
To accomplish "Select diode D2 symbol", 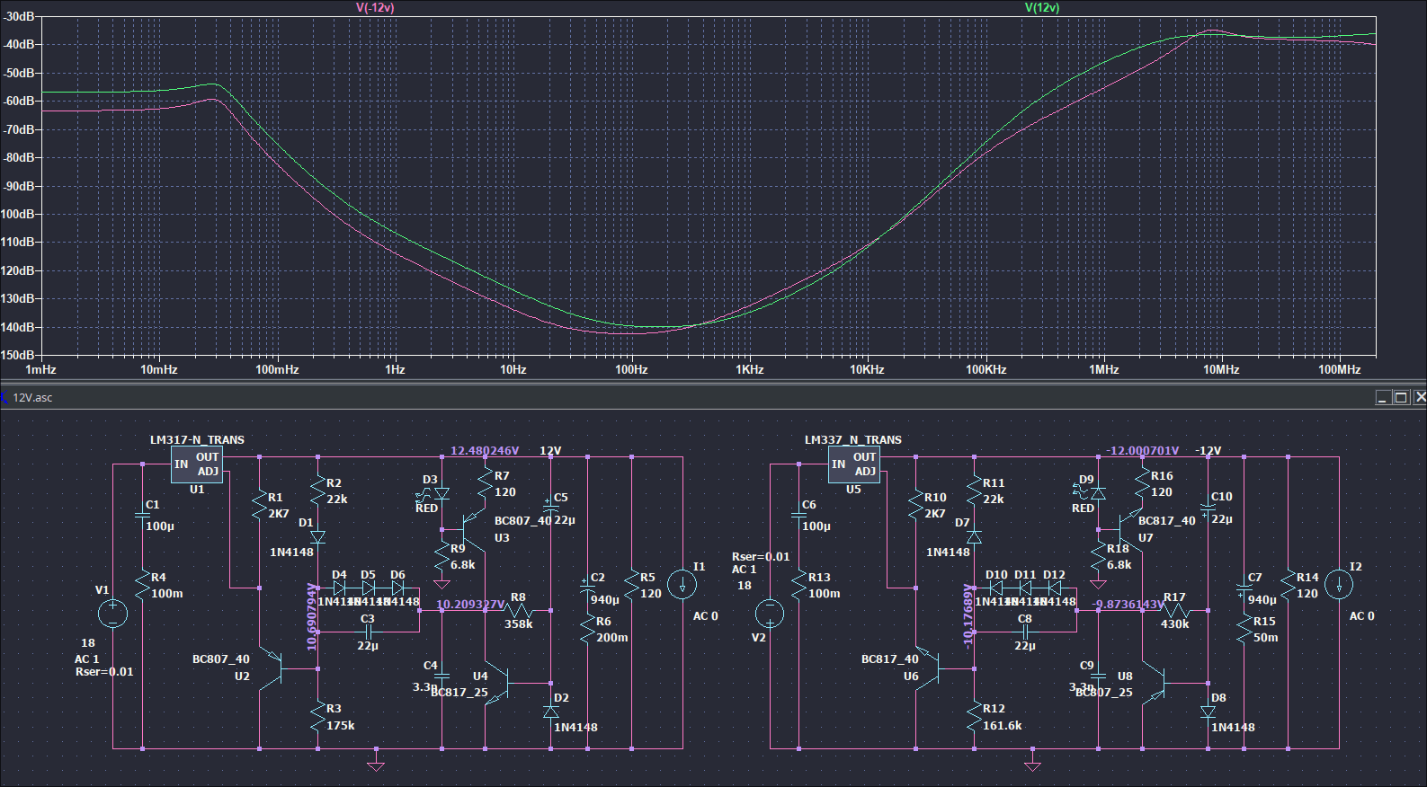I will point(551,712).
